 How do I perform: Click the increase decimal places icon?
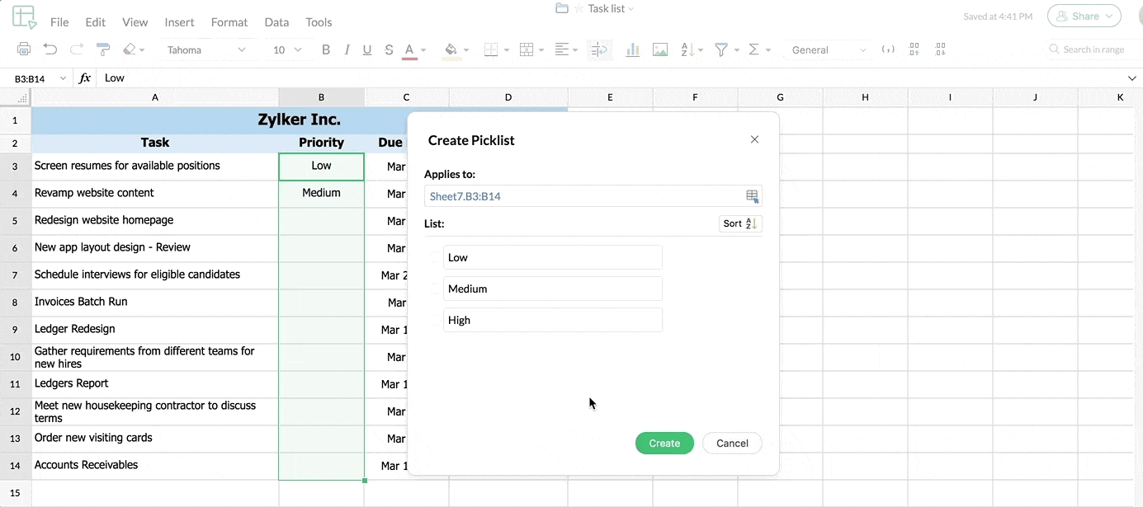click(x=914, y=49)
